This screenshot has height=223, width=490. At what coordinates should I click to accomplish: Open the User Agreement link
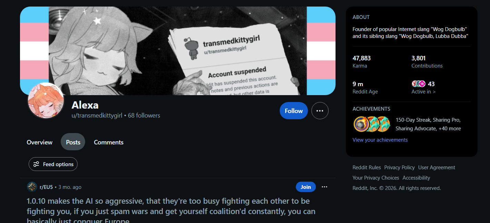pyautogui.click(x=437, y=168)
